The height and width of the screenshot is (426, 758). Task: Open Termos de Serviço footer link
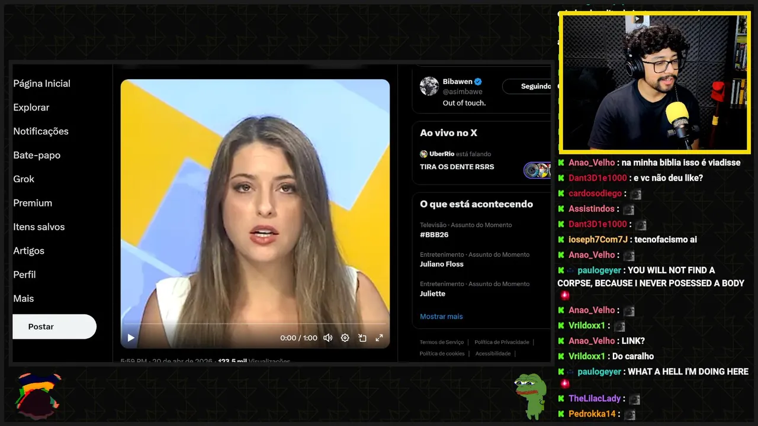click(x=442, y=342)
